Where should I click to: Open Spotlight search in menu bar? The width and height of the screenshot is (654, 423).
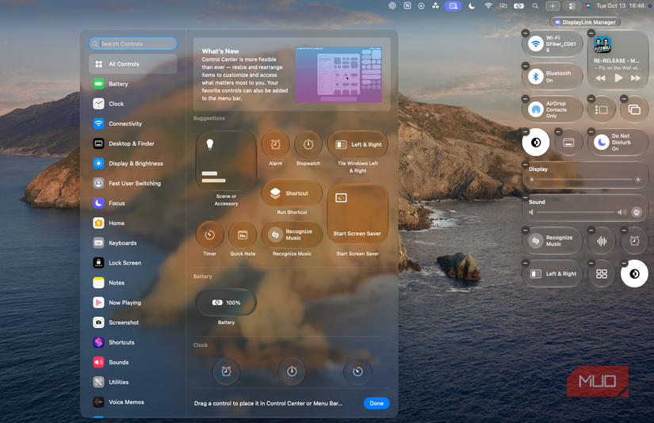535,6
